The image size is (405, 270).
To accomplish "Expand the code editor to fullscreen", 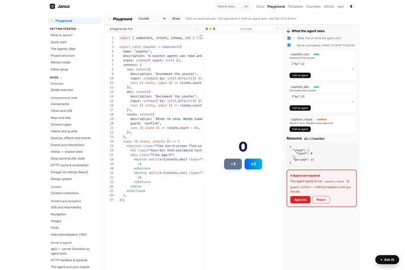I will pyautogui.click(x=197, y=29).
